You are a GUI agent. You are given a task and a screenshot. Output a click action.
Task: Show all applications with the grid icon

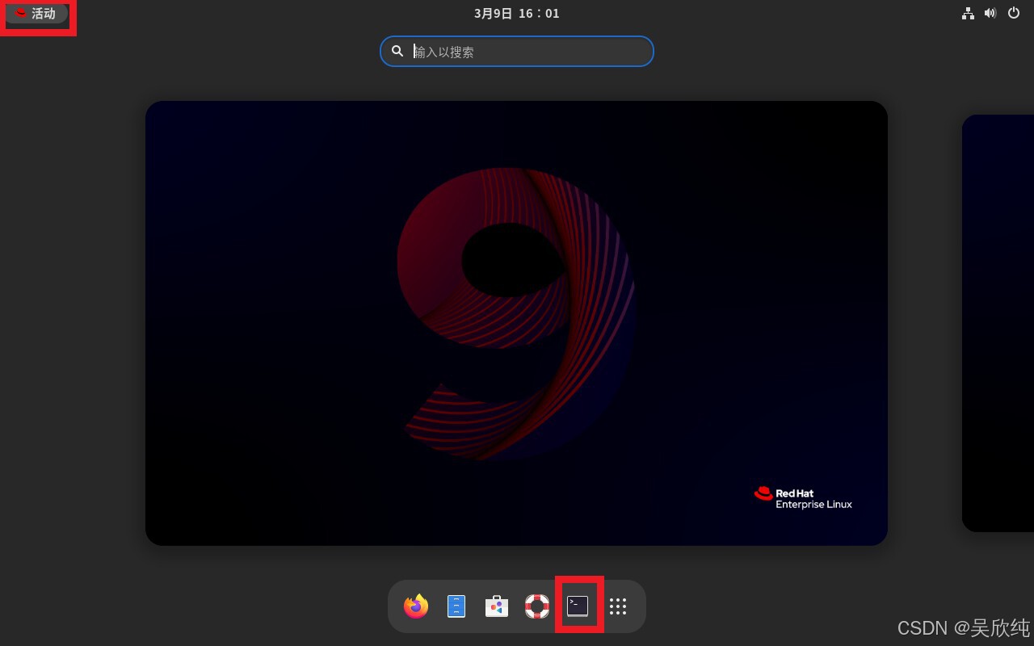(x=618, y=606)
